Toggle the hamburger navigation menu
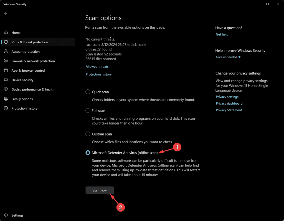Screen dimensions: 284x221 pos(6,23)
